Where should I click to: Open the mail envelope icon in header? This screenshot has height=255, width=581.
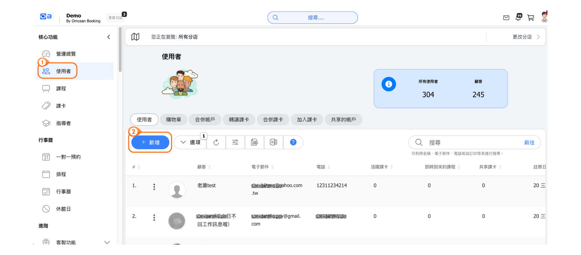click(x=506, y=18)
